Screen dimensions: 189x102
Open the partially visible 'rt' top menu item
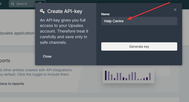click(1, 4)
